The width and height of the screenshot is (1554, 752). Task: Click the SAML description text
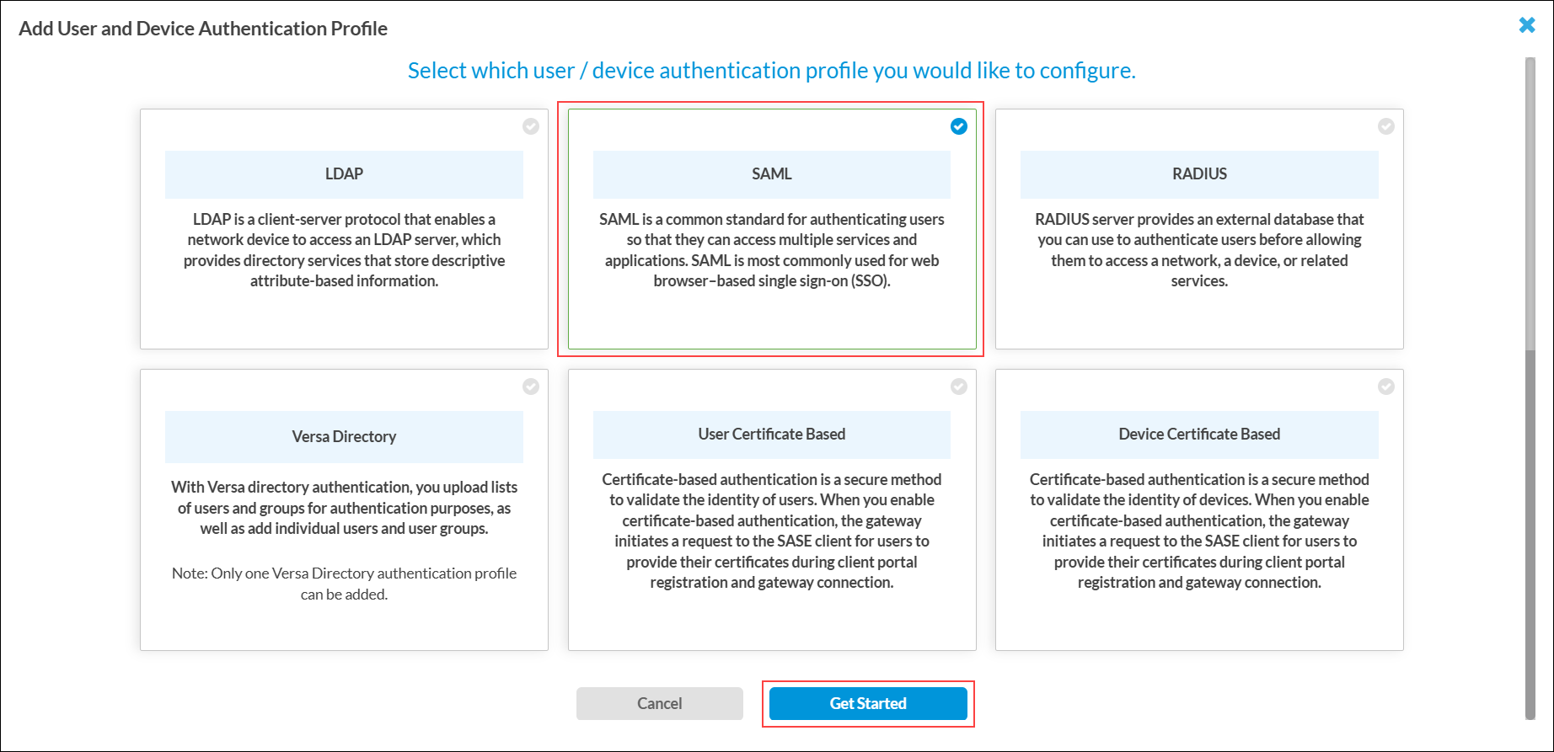(772, 250)
